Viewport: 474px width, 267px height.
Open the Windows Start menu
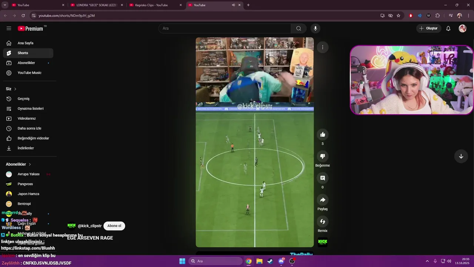(x=182, y=261)
